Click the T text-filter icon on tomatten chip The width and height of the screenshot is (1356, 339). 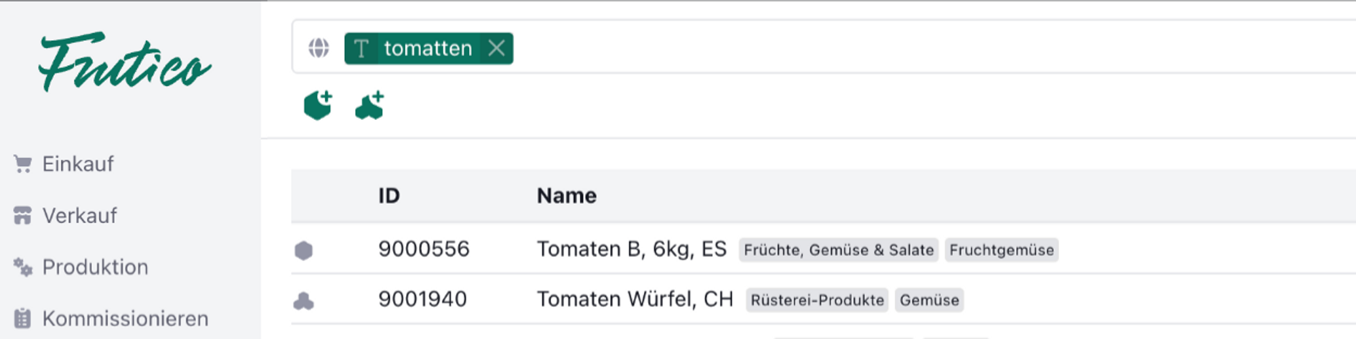pos(361,49)
